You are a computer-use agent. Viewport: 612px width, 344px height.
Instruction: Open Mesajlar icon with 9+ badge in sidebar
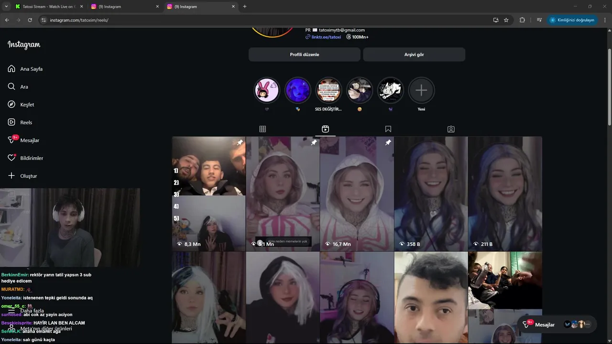tap(12, 140)
